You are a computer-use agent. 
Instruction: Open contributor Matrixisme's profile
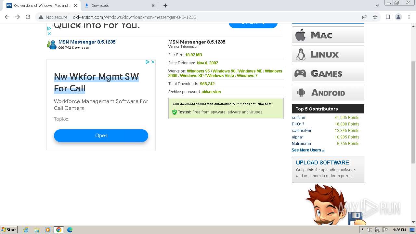301,144
